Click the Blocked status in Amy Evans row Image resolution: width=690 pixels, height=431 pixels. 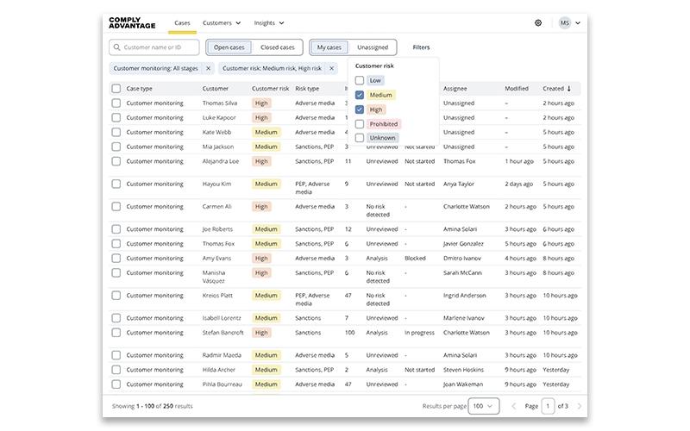point(415,258)
